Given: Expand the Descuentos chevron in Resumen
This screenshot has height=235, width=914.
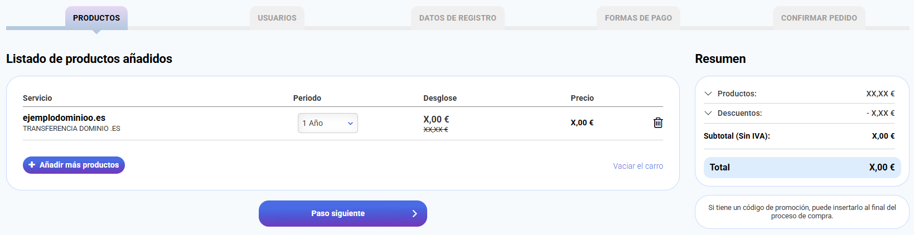Looking at the screenshot, I should pos(708,113).
